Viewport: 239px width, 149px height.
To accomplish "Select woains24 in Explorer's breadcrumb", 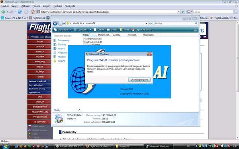I will tap(90, 23).
